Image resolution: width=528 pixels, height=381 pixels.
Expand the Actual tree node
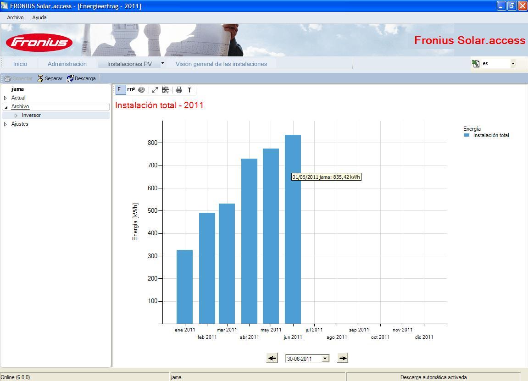point(6,98)
